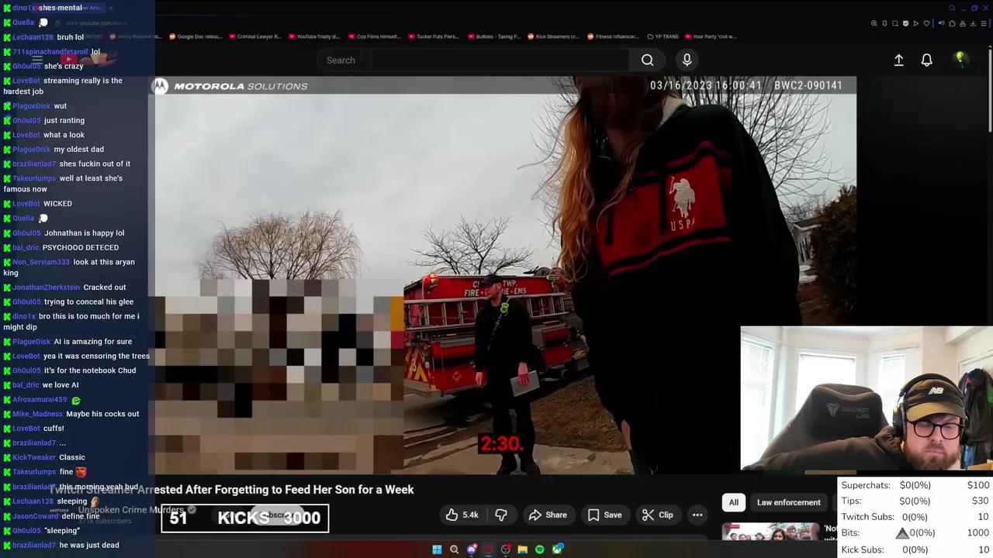993x558 pixels.
Task: Activate voice search microphone icon
Action: pos(687,60)
